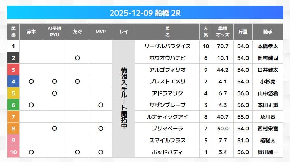Click jockey name 實川純一

(x=268, y=152)
